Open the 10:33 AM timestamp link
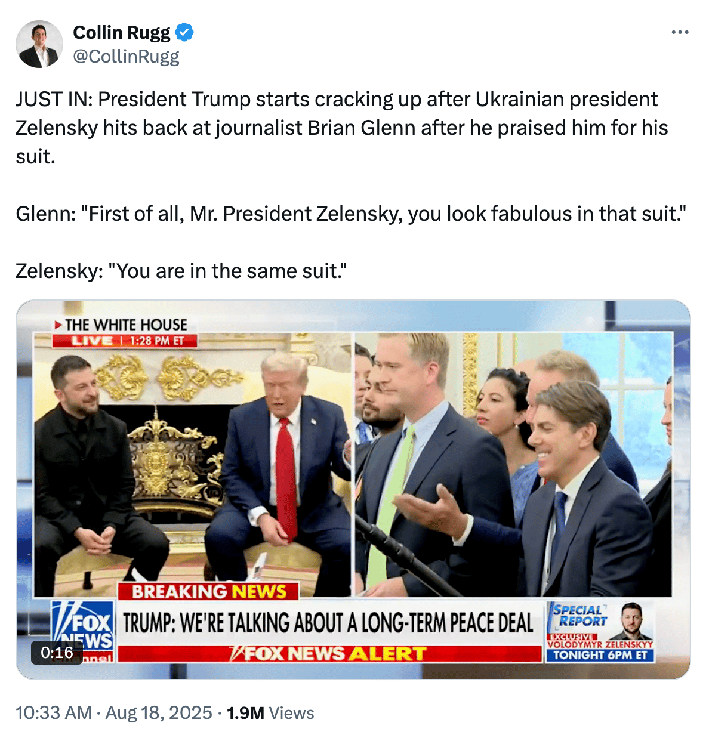Viewport: 709px width, 735px height. click(x=54, y=712)
